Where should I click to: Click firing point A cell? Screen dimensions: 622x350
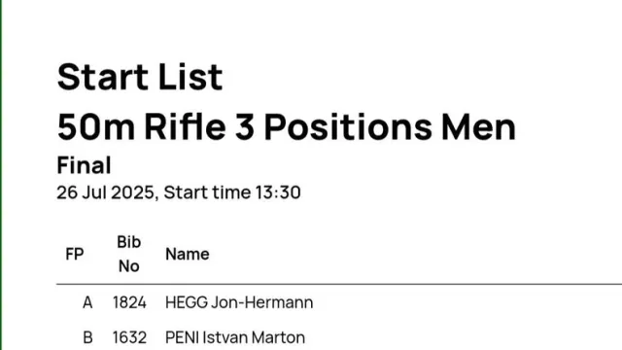click(87, 302)
